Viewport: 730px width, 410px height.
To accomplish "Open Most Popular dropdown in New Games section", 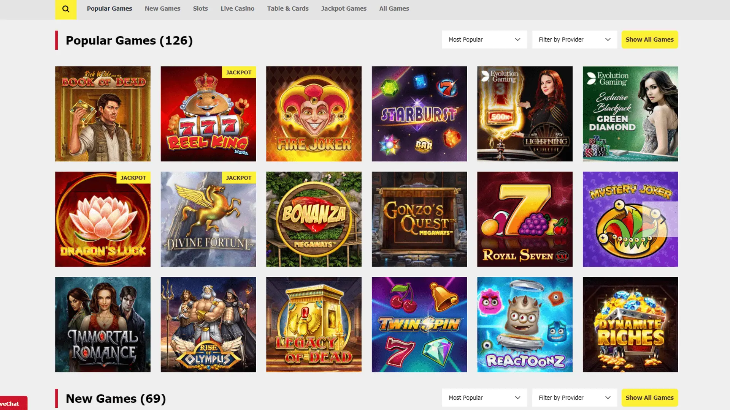I will (x=484, y=397).
